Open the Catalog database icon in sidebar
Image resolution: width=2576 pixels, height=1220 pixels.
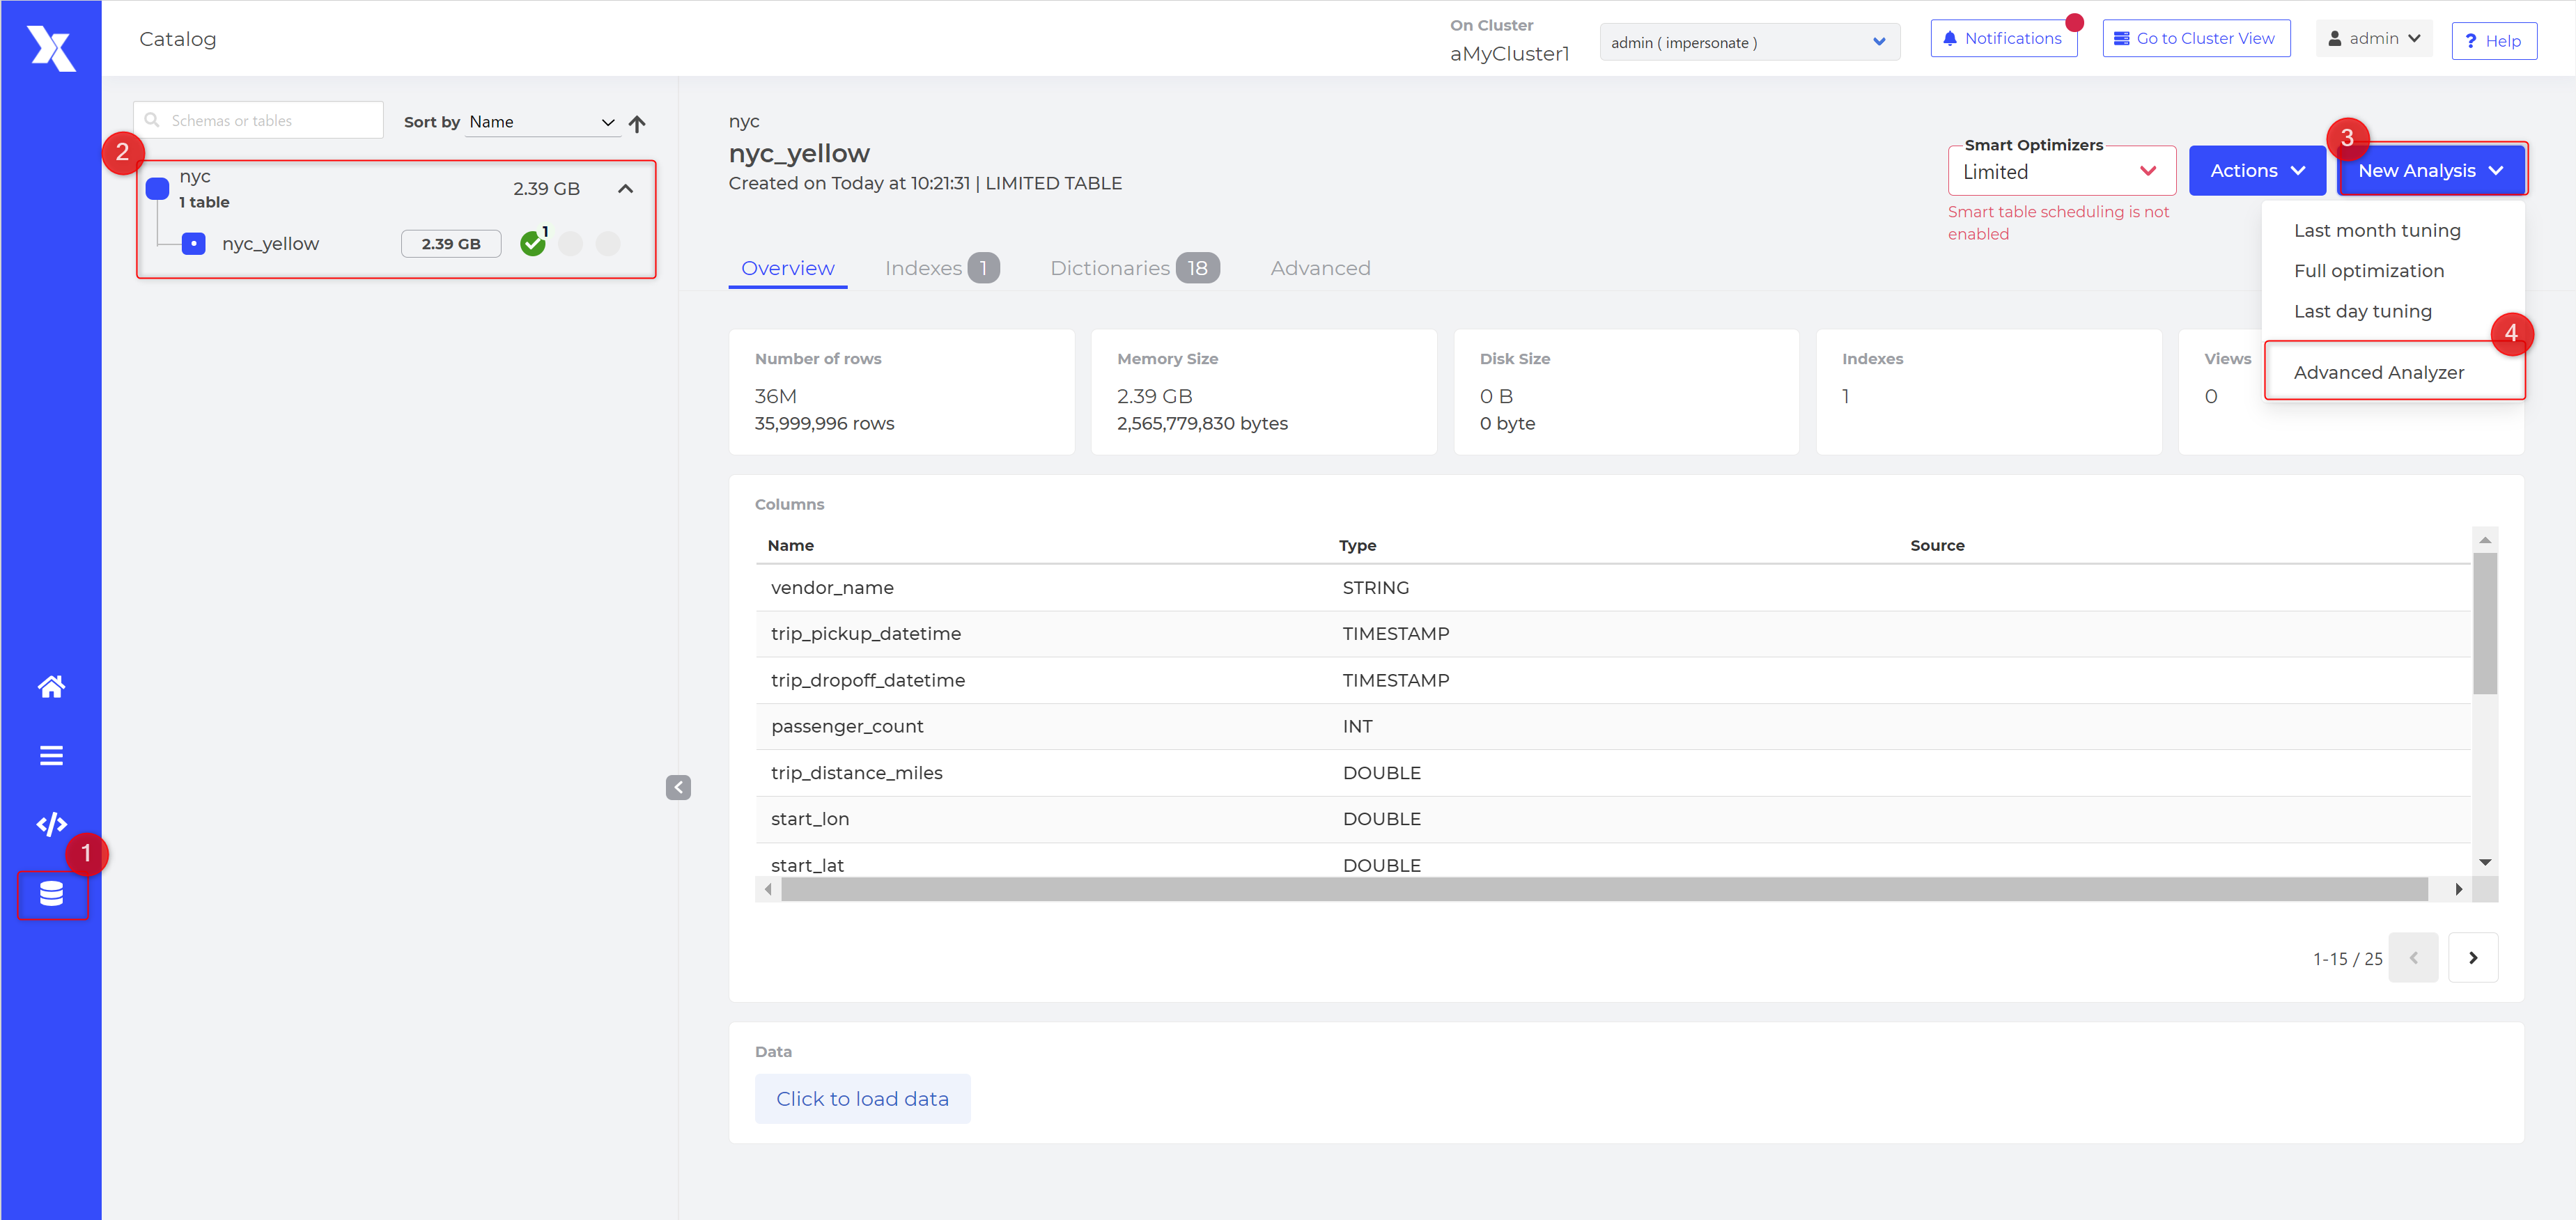(x=51, y=893)
